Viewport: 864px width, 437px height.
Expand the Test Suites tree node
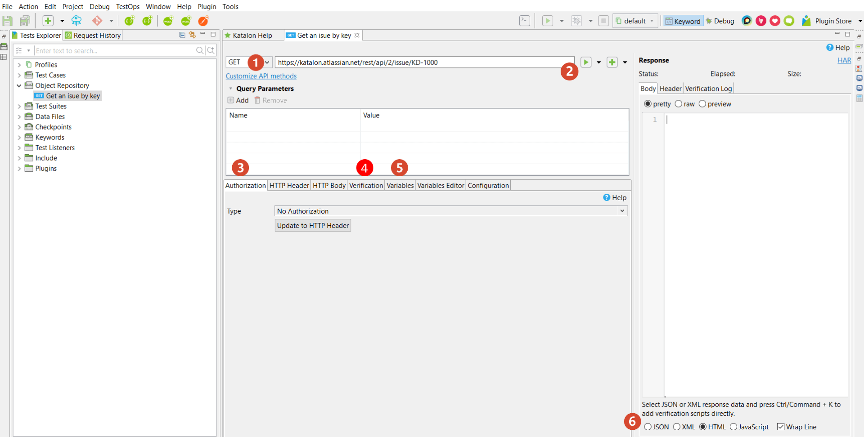19,106
